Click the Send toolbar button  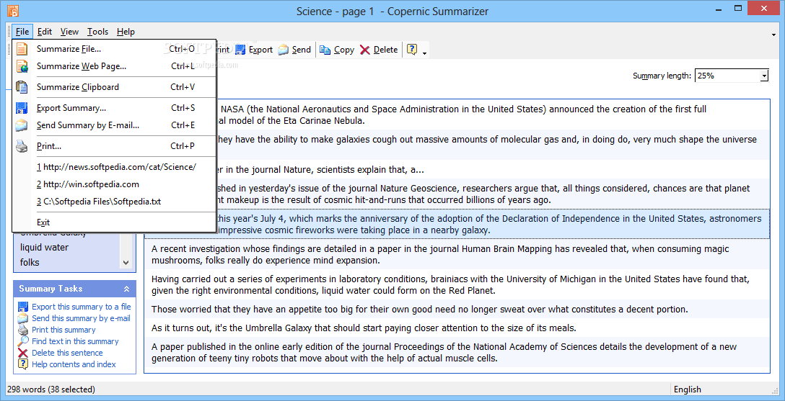294,50
